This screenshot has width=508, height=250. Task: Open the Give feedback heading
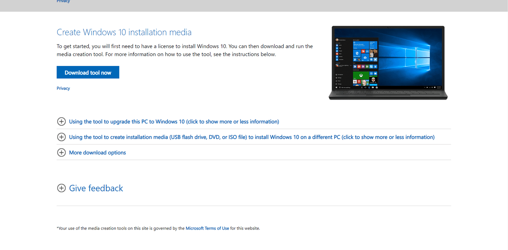click(x=96, y=188)
